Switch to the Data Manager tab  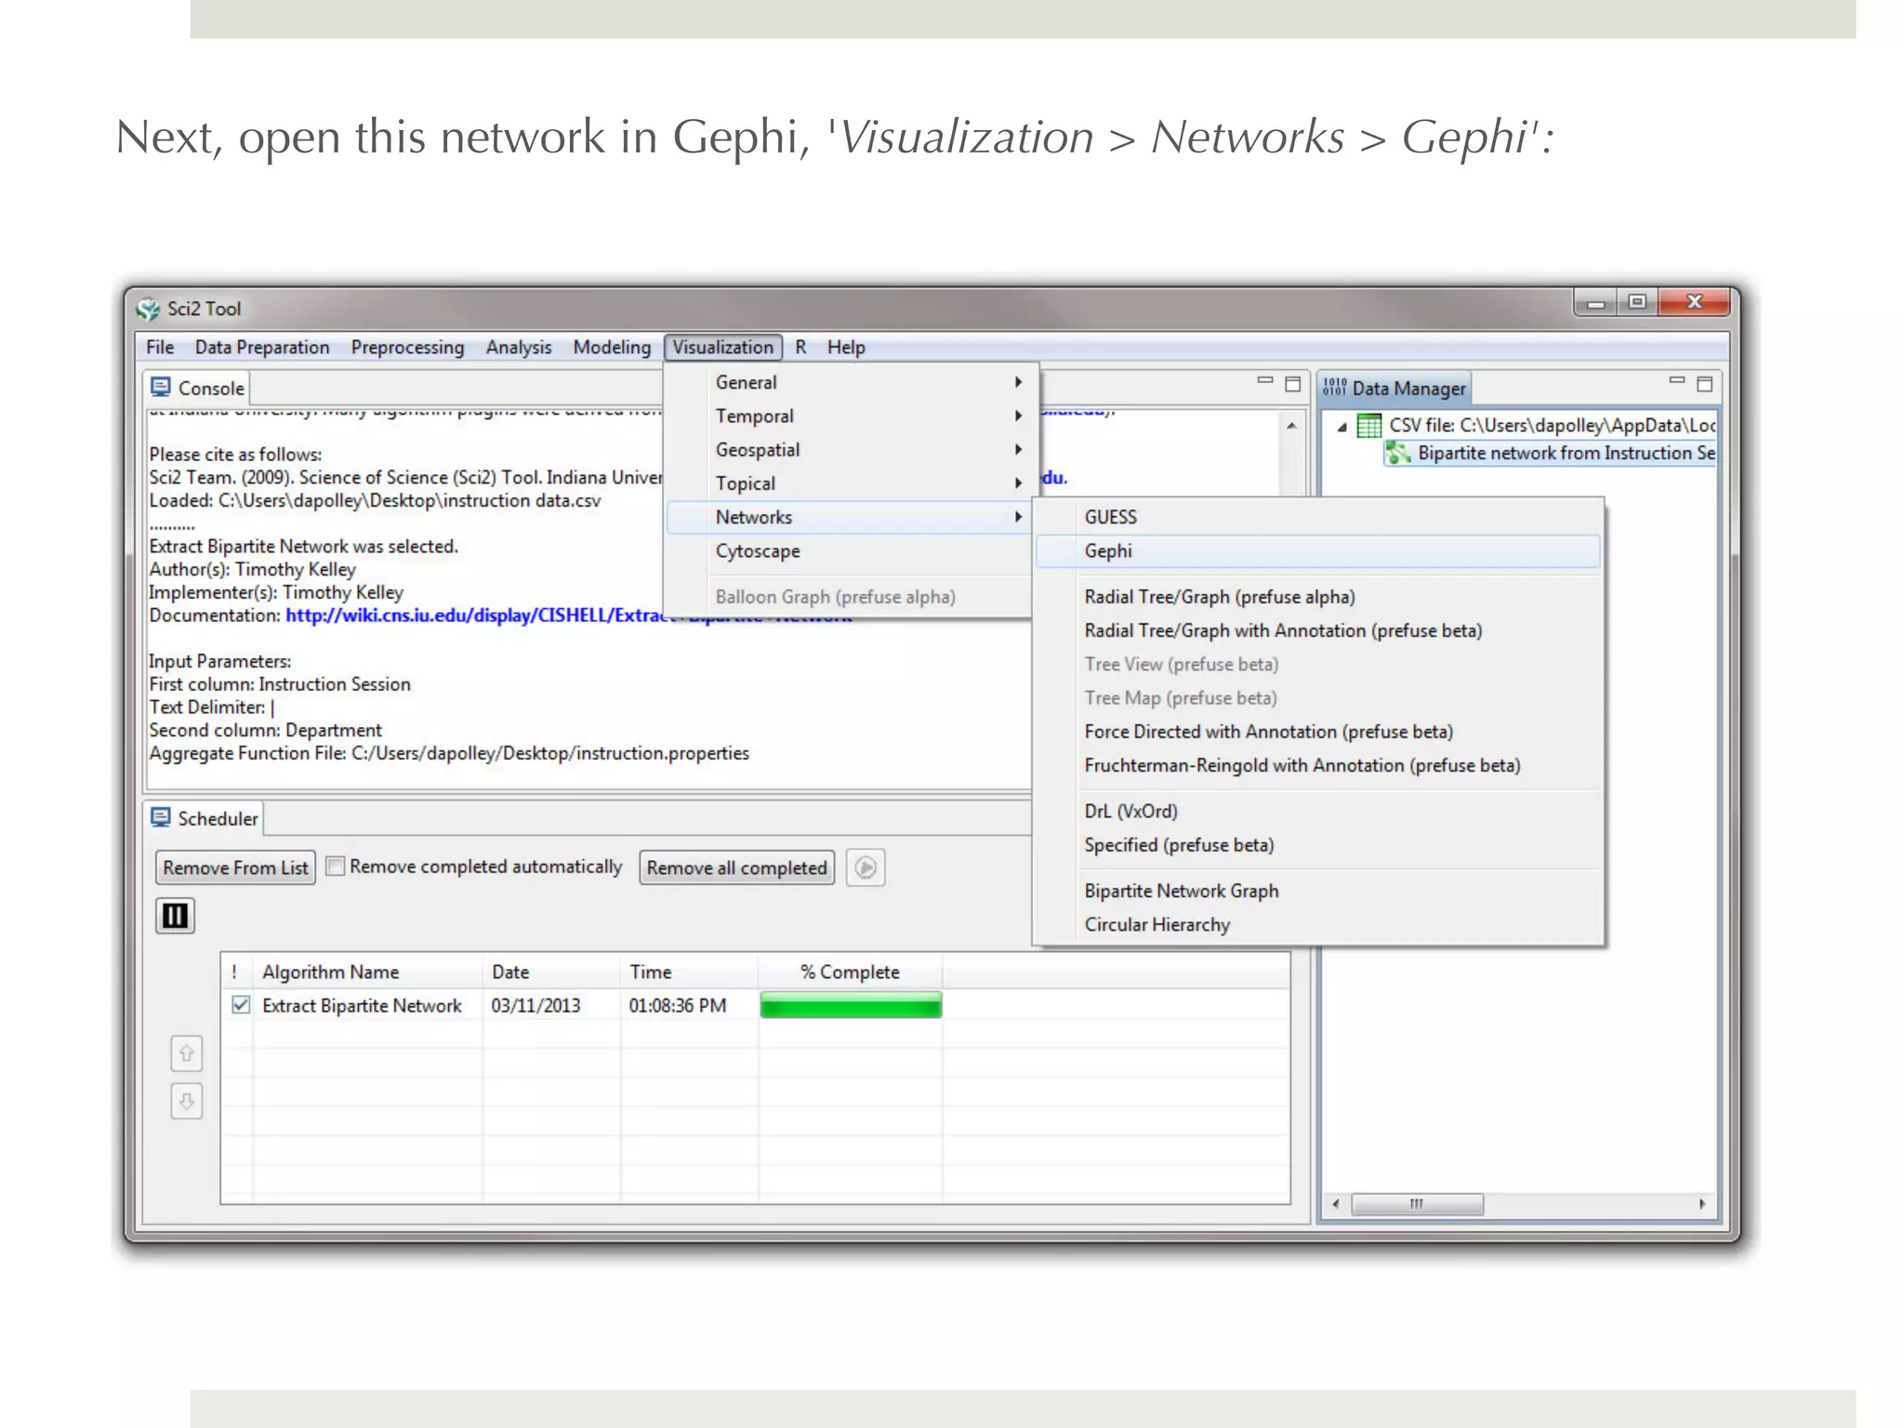tap(1395, 388)
